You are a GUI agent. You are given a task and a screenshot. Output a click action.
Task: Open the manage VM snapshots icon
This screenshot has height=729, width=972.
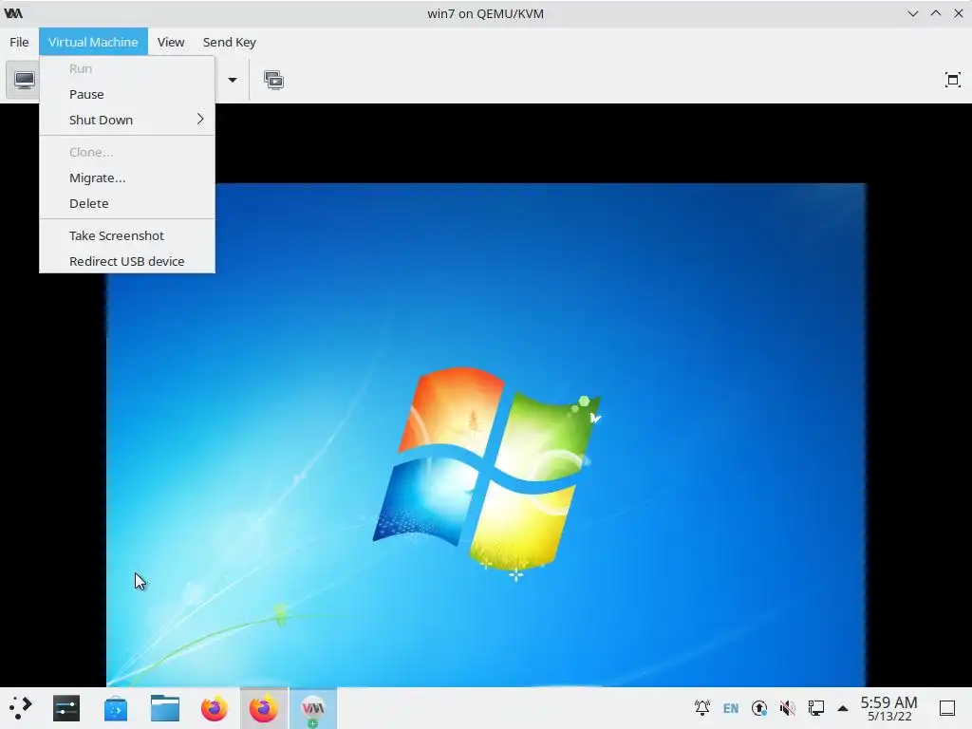[x=273, y=80]
